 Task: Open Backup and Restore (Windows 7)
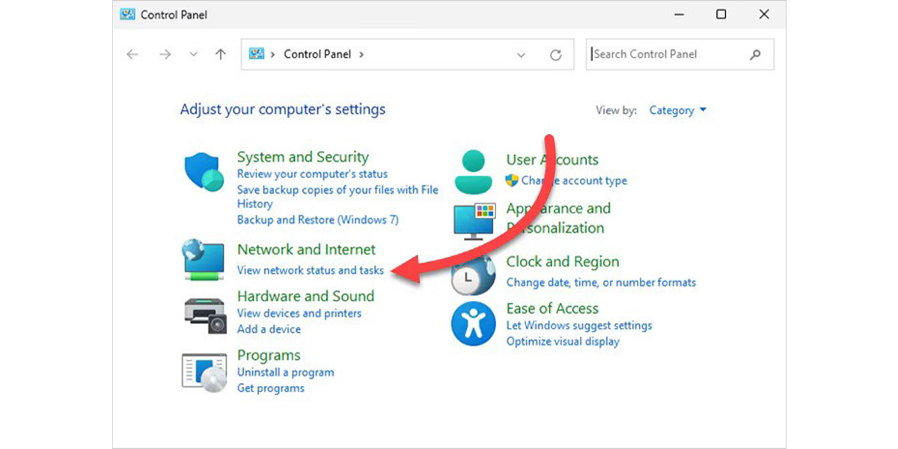point(318,220)
